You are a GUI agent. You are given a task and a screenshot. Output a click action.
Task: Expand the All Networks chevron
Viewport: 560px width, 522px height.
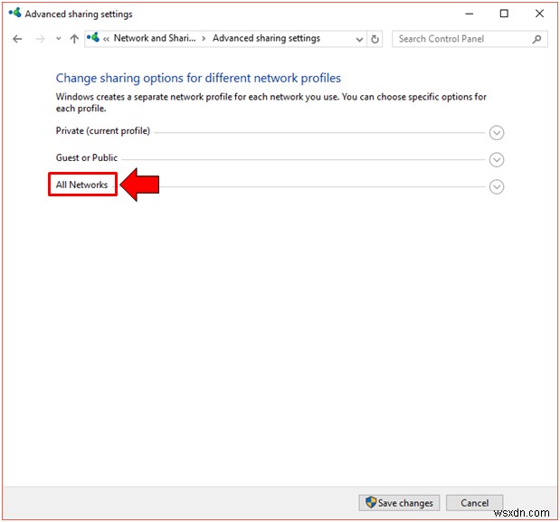click(497, 186)
